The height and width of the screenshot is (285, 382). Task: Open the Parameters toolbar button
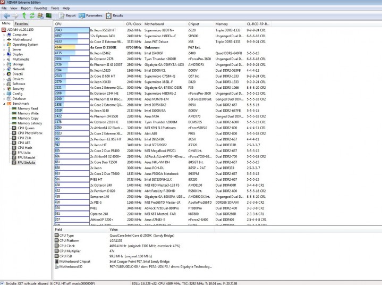click(90, 15)
